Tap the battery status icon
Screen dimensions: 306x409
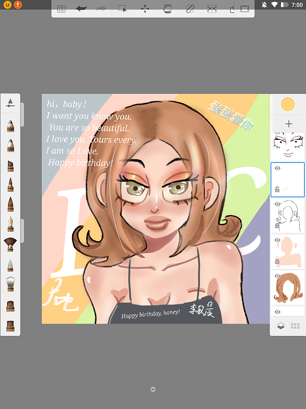pyautogui.click(x=284, y=5)
